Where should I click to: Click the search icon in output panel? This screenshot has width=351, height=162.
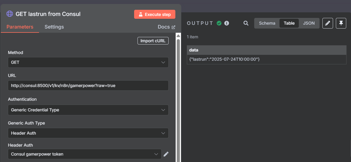[246, 23]
